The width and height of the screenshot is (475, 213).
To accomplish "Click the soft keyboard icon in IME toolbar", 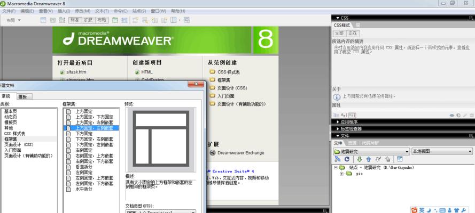I will pyautogui.click(x=442, y=210).
